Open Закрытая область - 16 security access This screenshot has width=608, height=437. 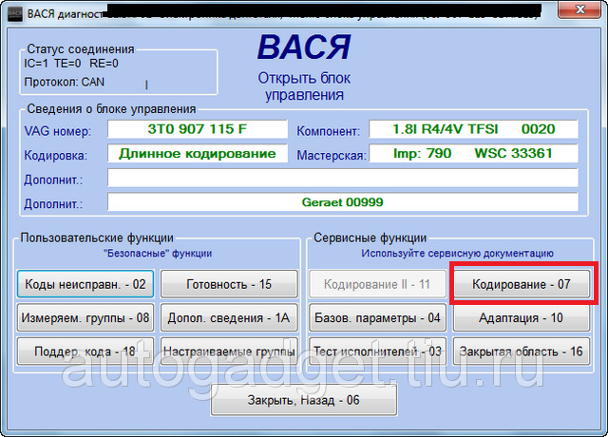pos(522,351)
